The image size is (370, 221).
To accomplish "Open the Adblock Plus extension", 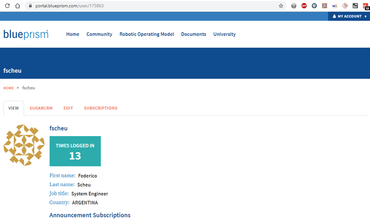I will pyautogui.click(x=304, y=6).
